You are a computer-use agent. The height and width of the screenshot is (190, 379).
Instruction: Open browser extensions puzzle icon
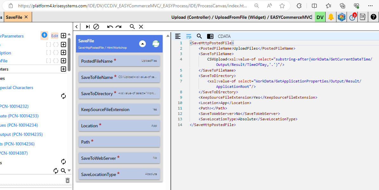coord(299,6)
